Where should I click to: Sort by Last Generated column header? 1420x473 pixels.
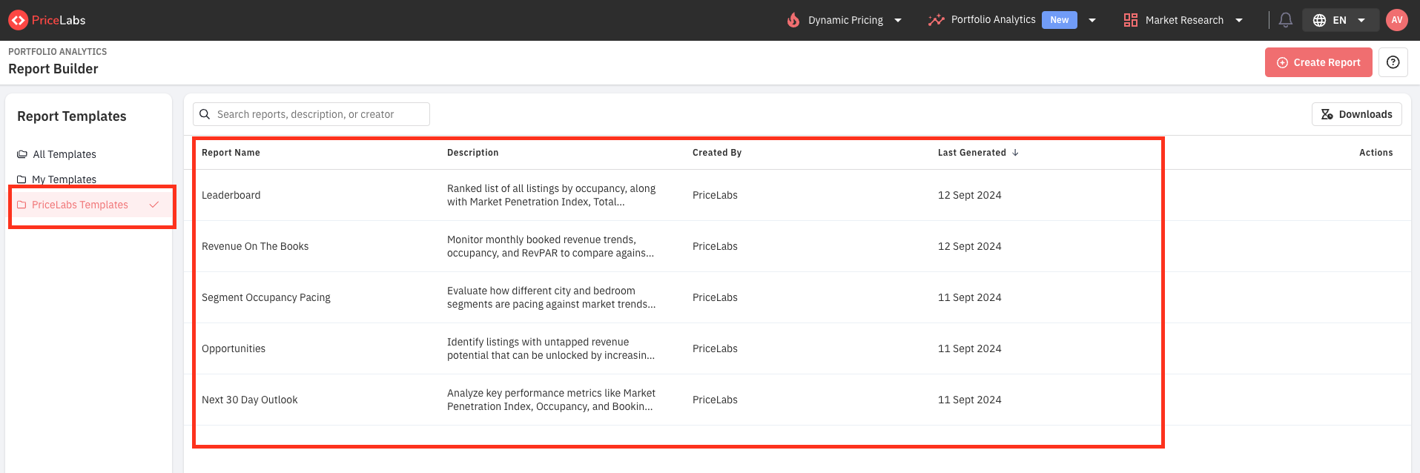(x=971, y=153)
